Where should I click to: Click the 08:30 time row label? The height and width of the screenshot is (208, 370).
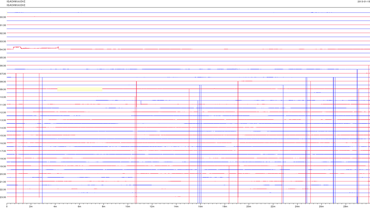tap(3, 82)
